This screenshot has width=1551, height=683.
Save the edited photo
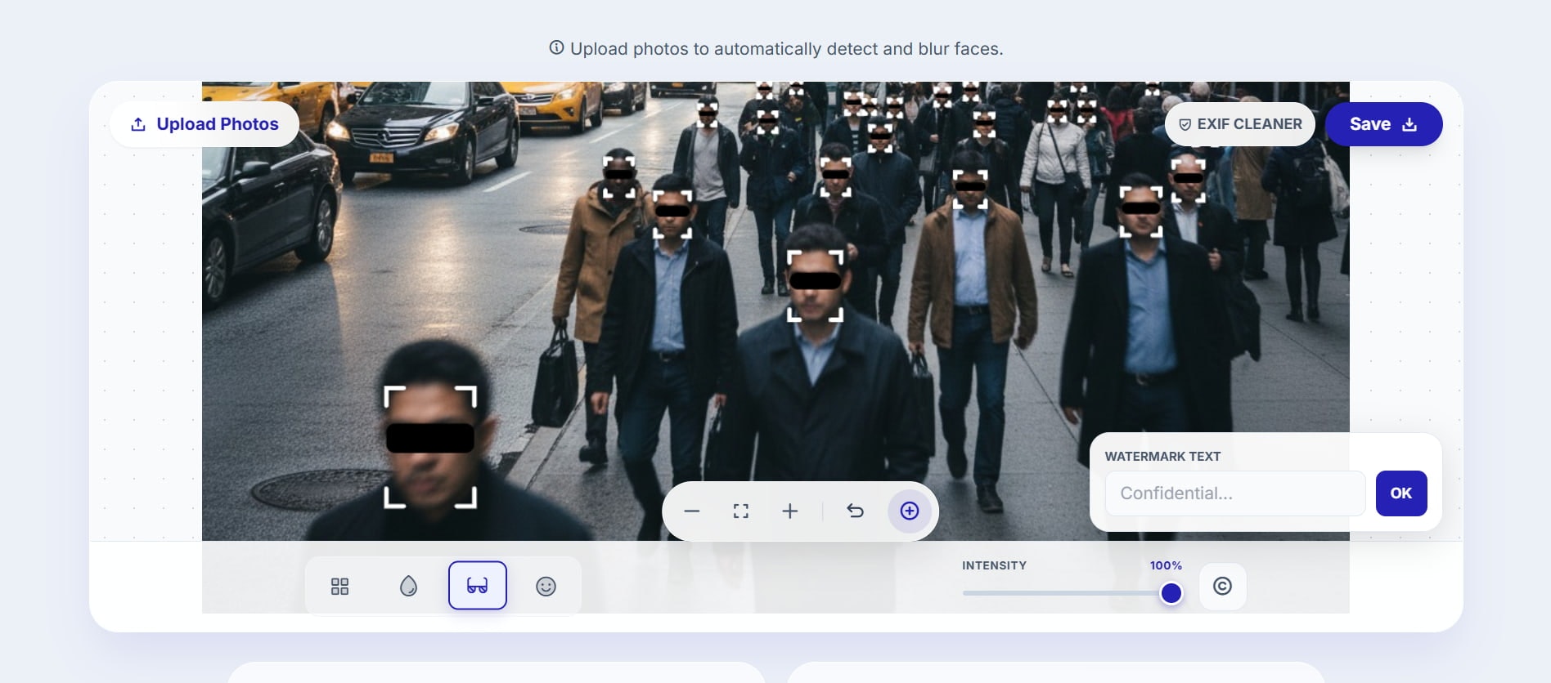[x=1383, y=124]
